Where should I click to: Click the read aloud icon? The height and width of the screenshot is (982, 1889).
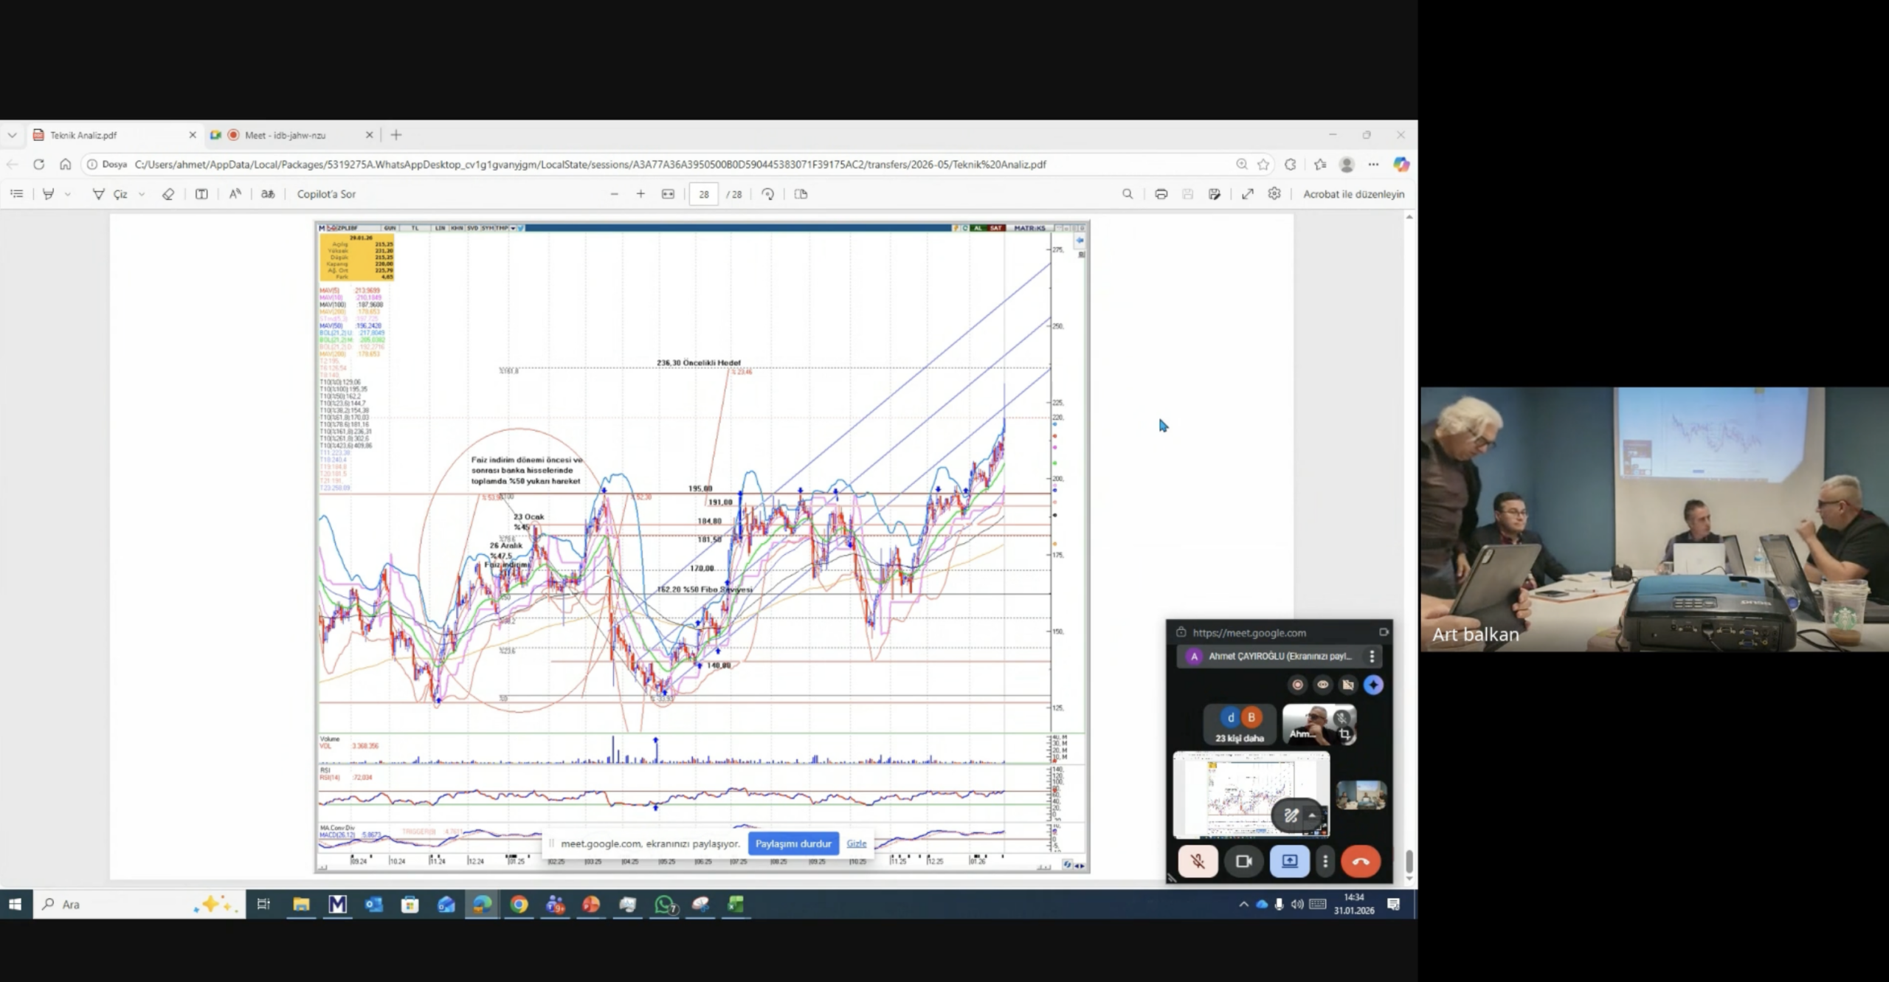coord(235,194)
